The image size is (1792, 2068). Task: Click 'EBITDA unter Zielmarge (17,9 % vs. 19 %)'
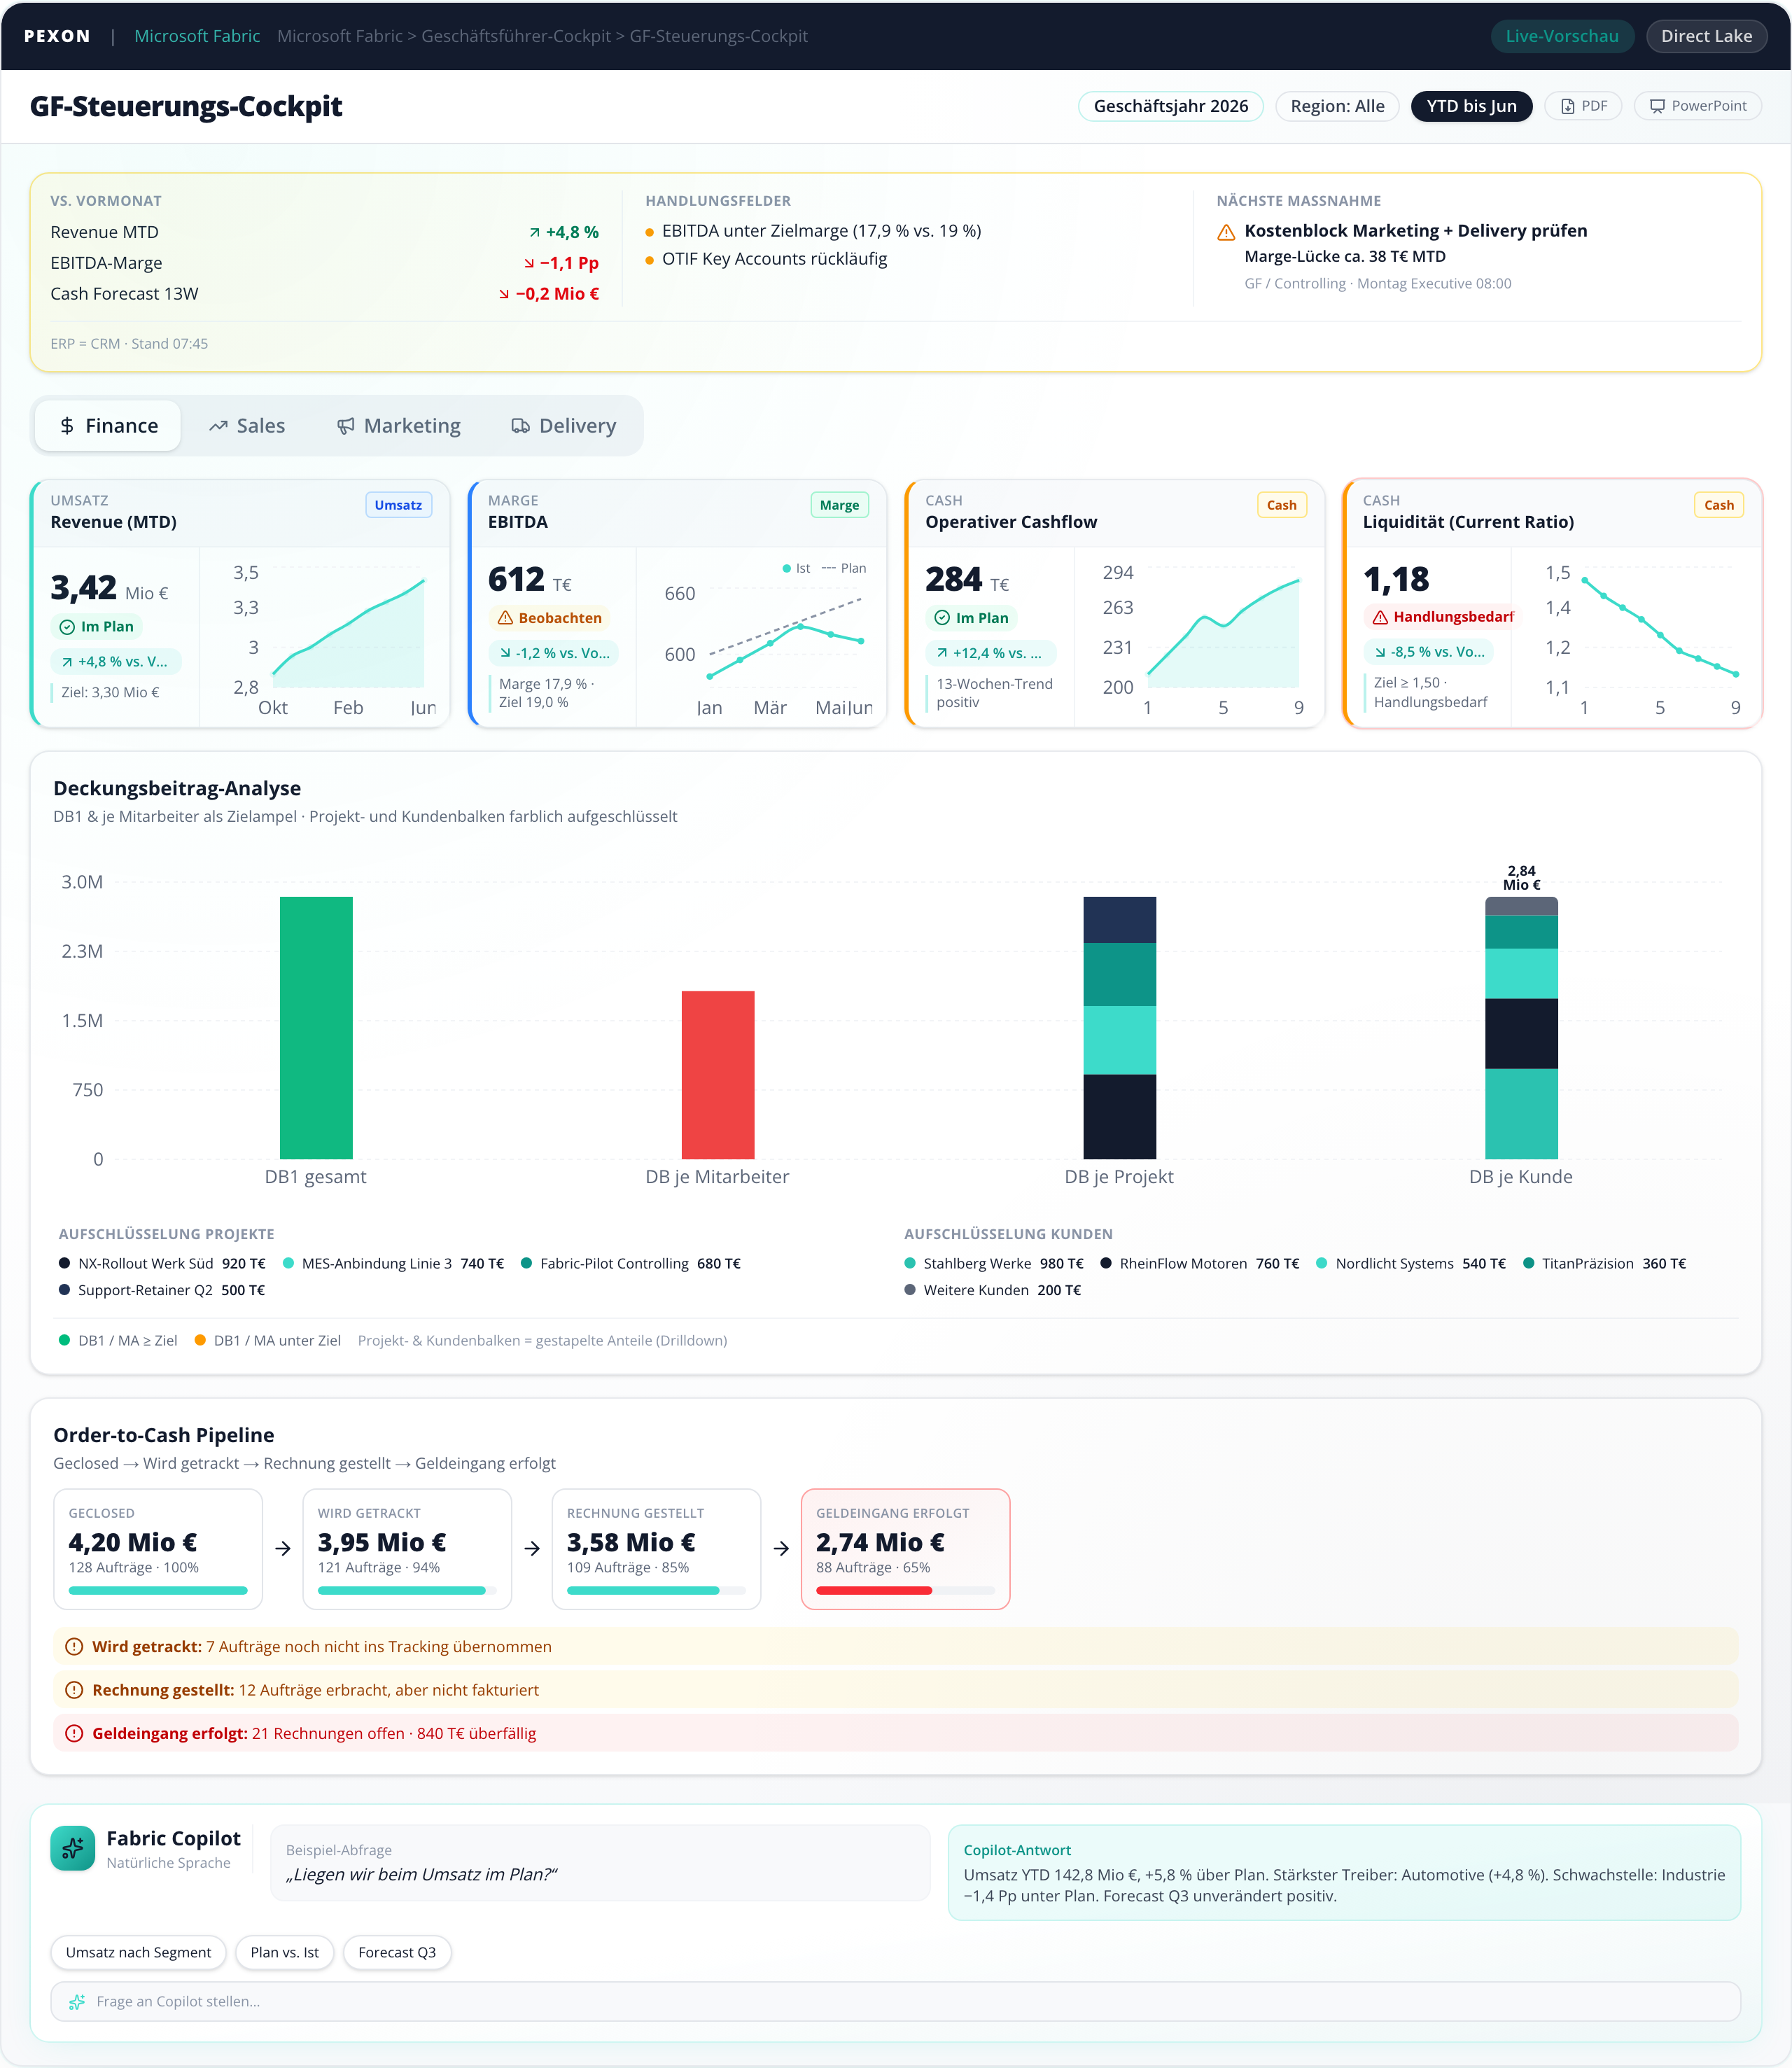(x=821, y=231)
